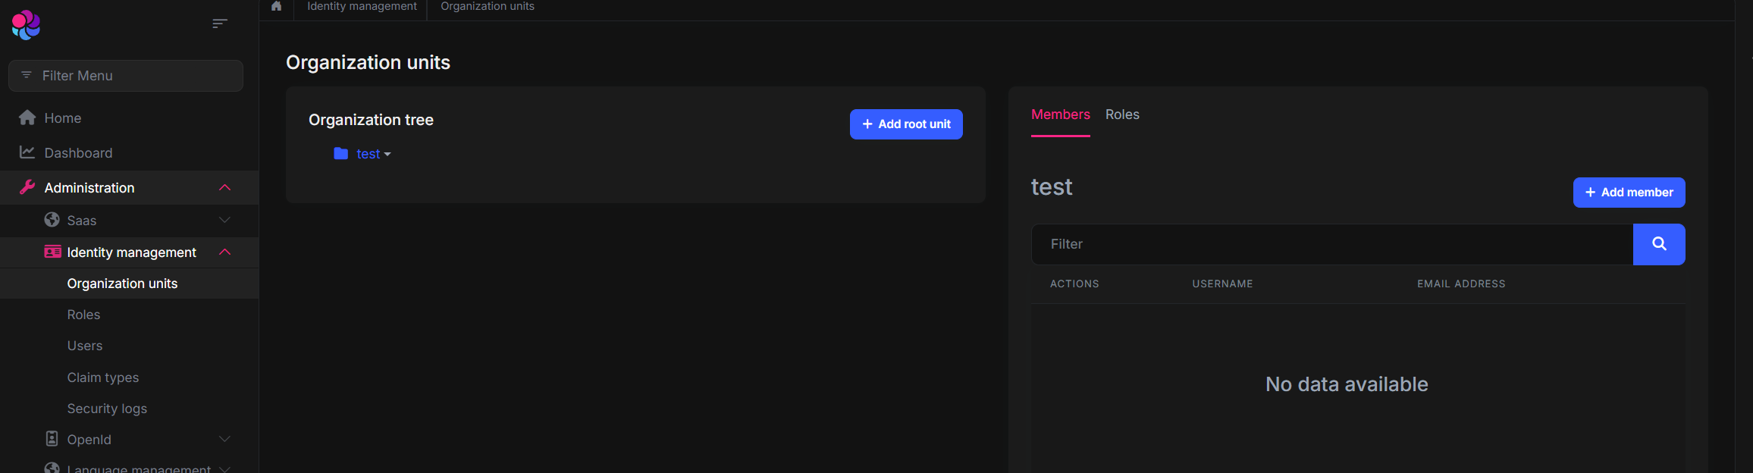Screen dimensions: 1753x473
Task: Click the Add member button
Action: [x=1629, y=193]
